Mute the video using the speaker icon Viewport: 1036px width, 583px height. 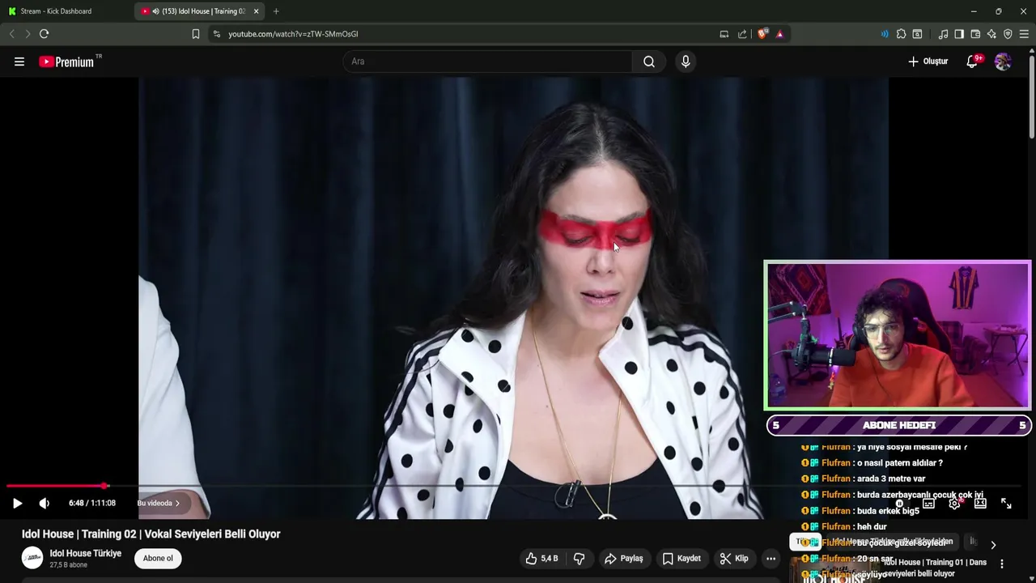pos(45,503)
